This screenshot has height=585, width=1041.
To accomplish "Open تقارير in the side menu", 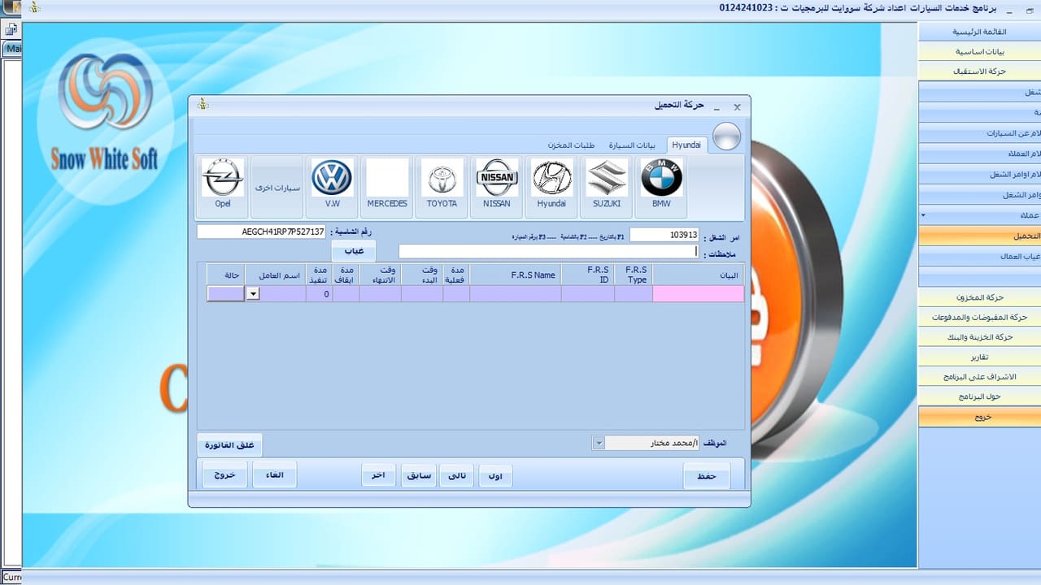I will [x=979, y=357].
